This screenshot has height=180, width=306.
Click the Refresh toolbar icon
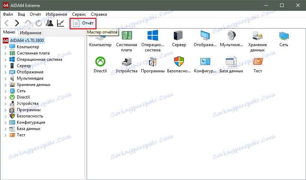(39, 23)
